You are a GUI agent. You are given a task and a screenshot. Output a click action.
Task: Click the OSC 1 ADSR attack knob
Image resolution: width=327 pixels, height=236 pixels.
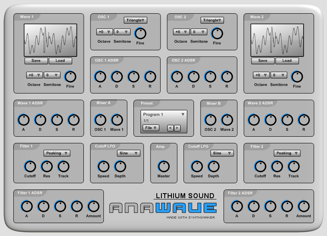tap(100, 77)
